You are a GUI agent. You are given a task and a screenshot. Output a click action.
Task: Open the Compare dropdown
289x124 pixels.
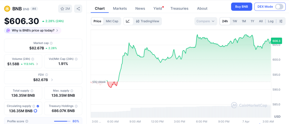(206, 21)
